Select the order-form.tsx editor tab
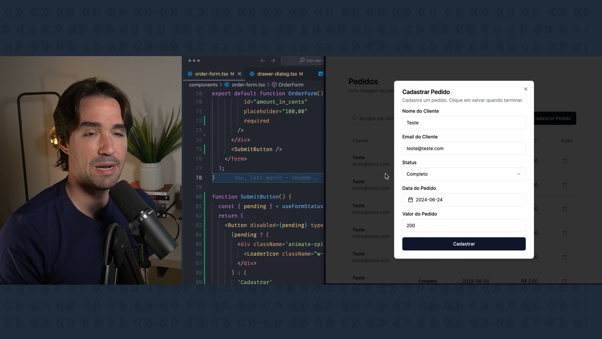 211,74
